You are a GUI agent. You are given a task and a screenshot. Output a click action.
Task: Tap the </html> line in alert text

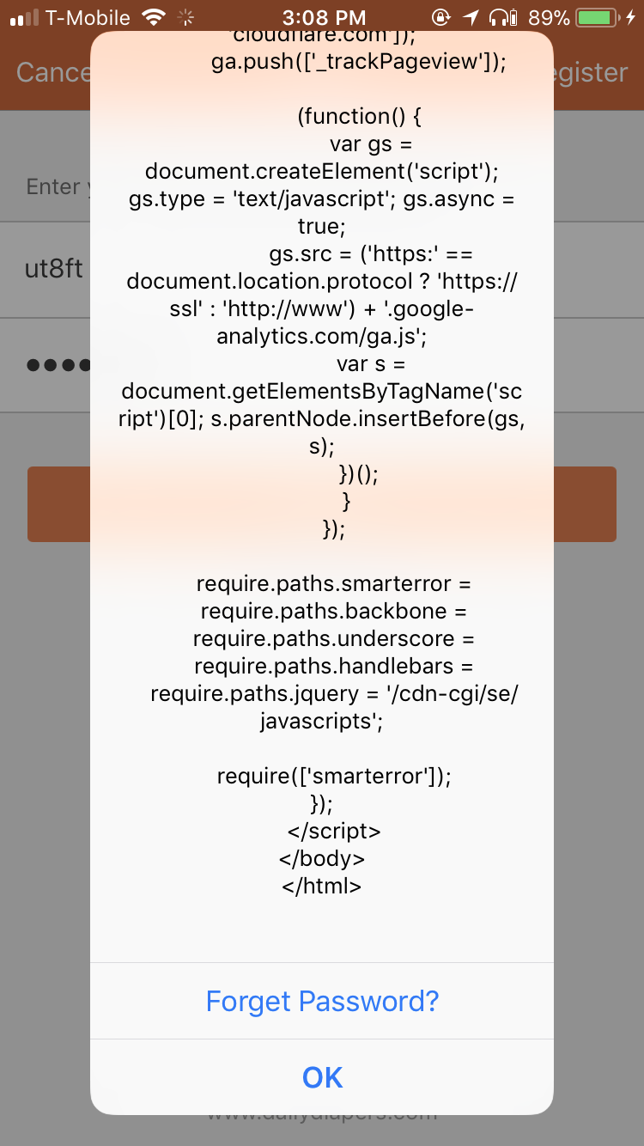(322, 886)
